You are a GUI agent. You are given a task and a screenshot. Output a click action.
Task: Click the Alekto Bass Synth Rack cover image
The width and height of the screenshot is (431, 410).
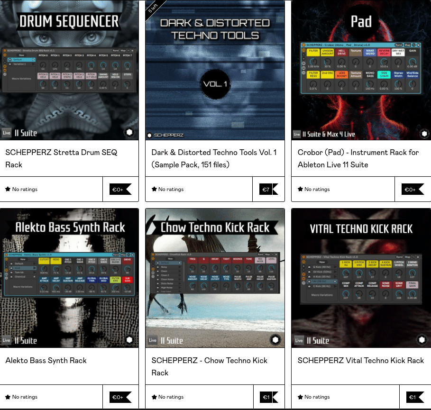click(69, 278)
